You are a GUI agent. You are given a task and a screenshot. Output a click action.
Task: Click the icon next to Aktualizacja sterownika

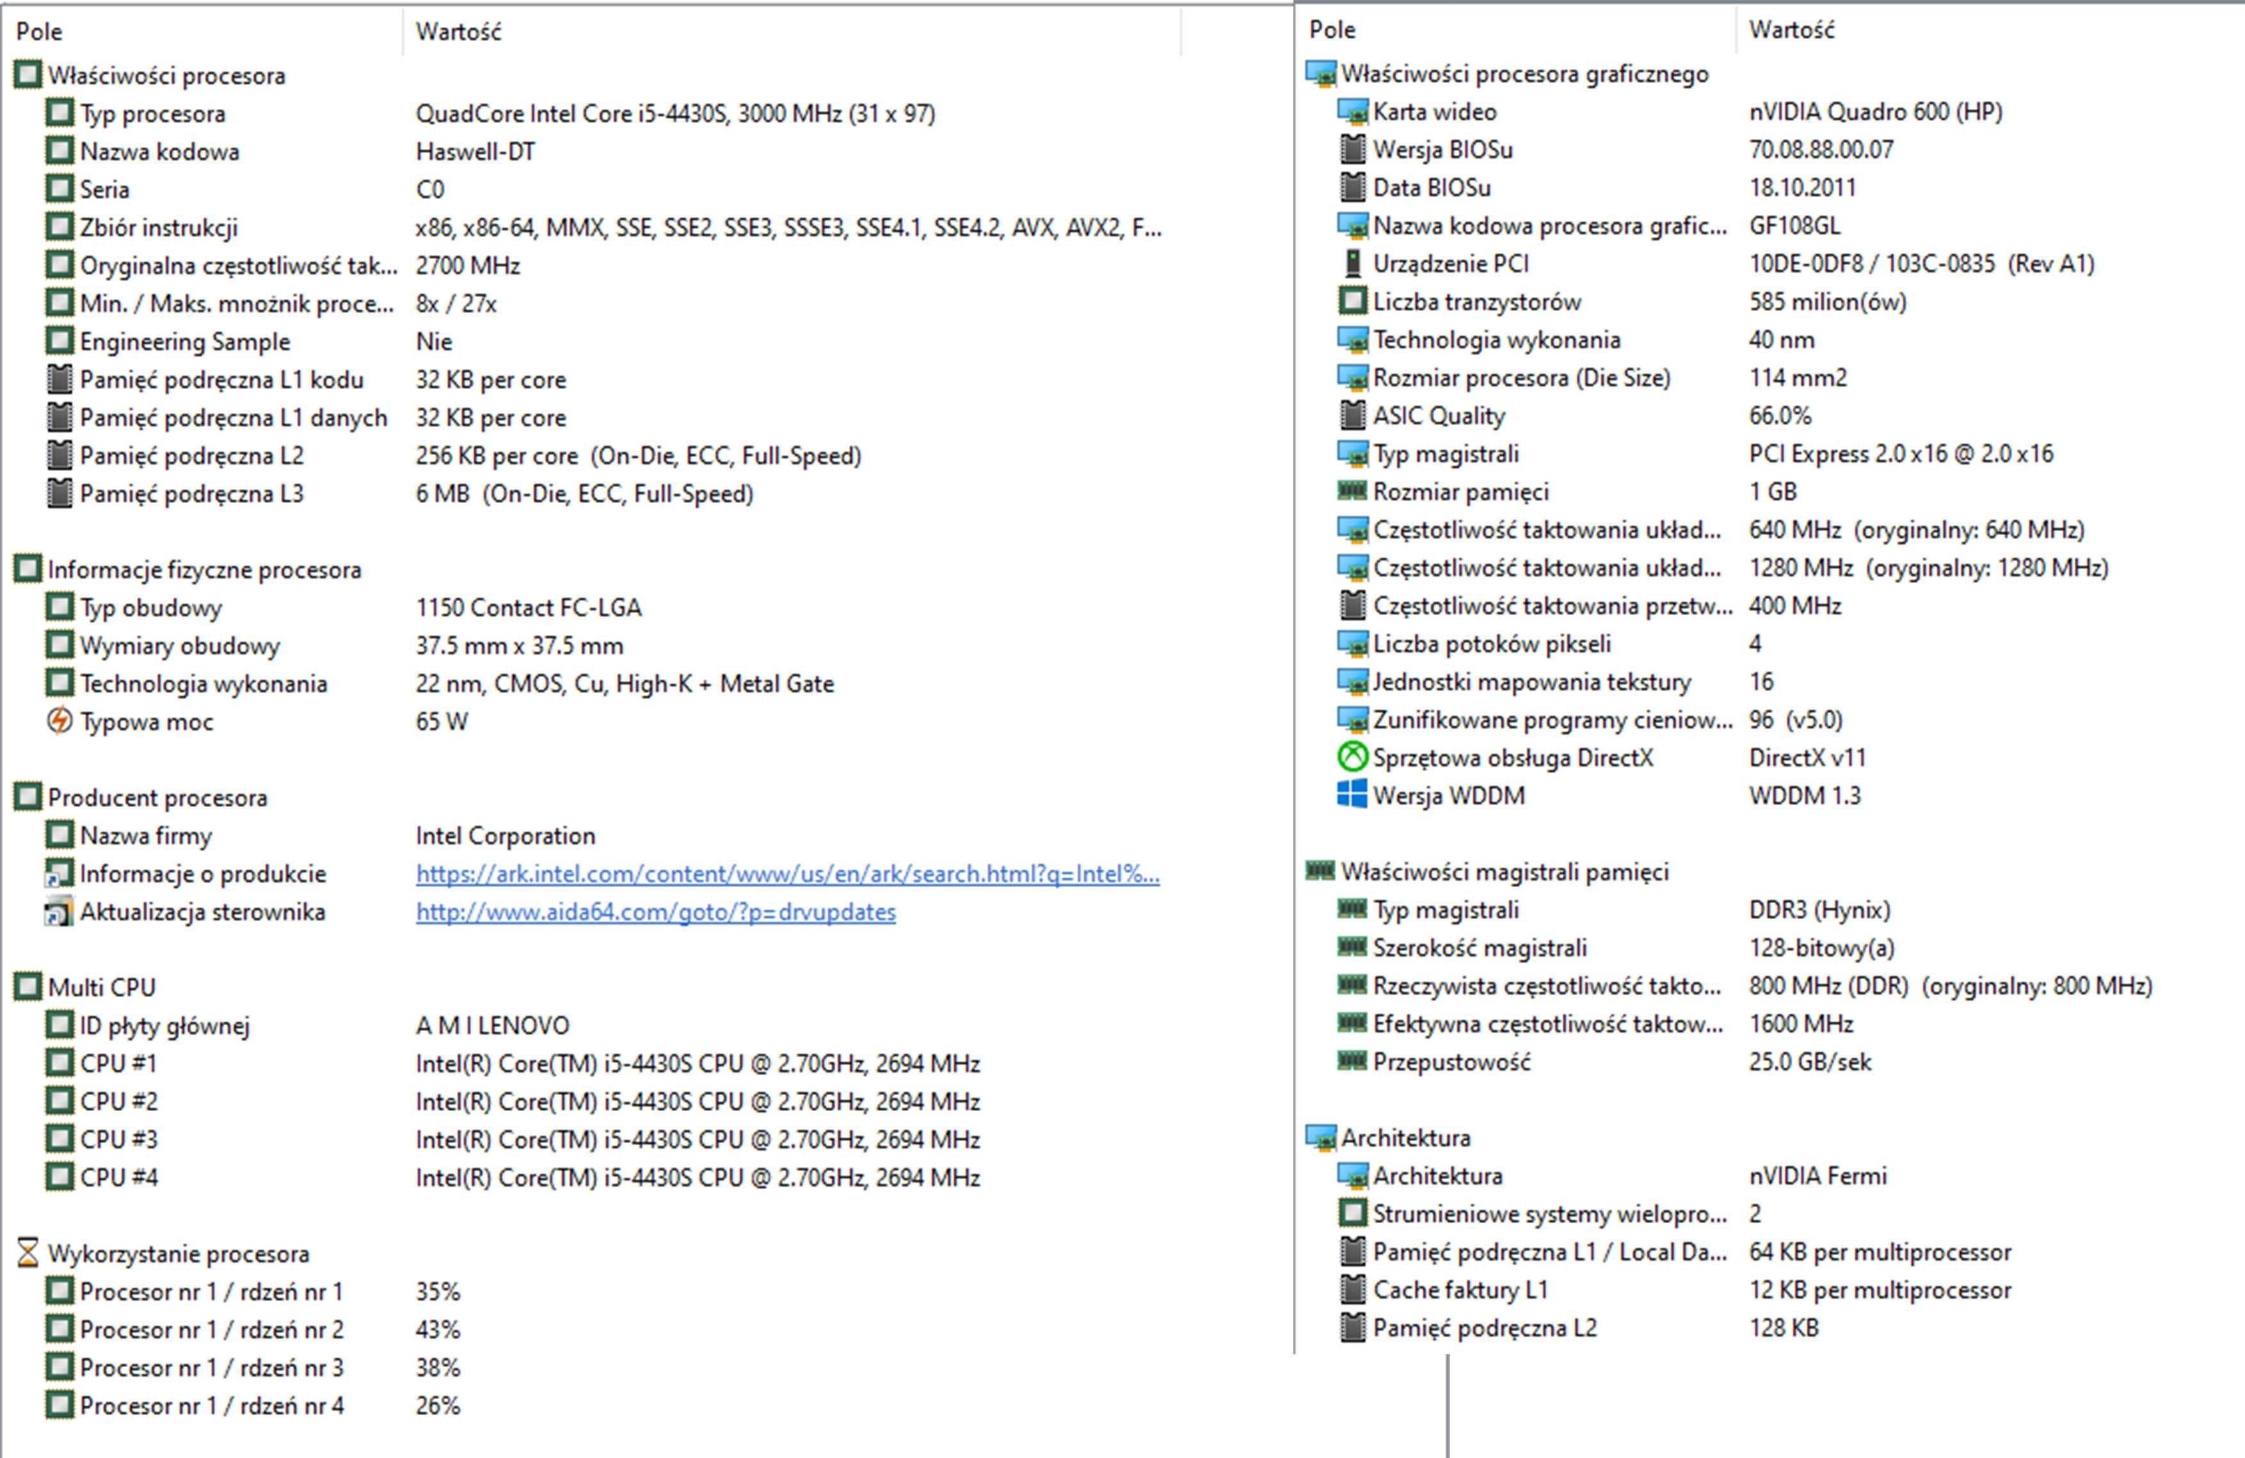click(x=60, y=912)
